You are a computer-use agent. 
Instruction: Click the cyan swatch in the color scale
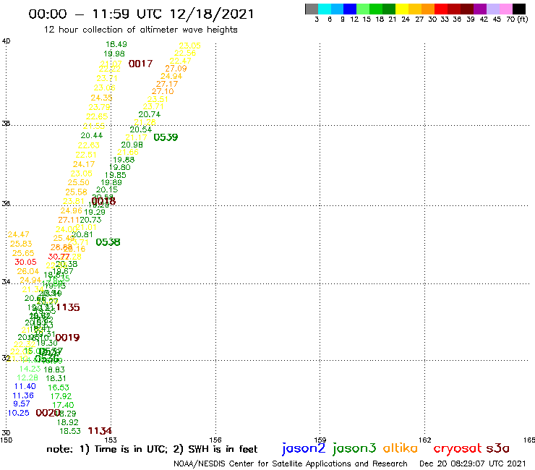click(325, 9)
